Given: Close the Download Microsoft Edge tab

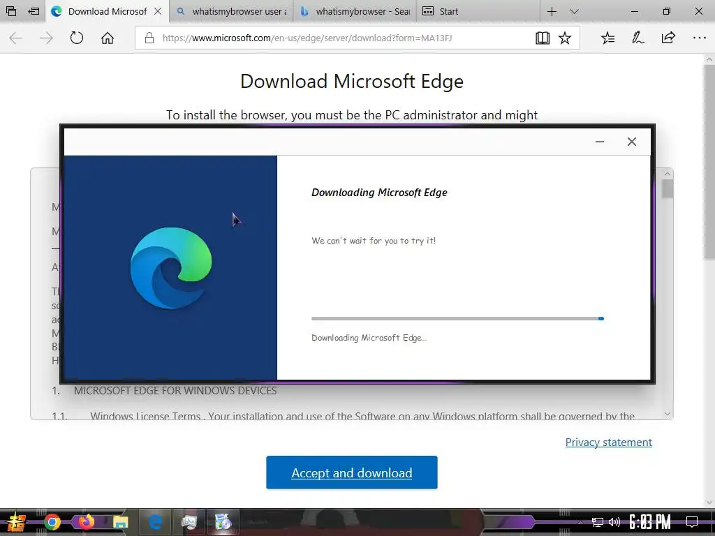Looking at the screenshot, I should 158,11.
